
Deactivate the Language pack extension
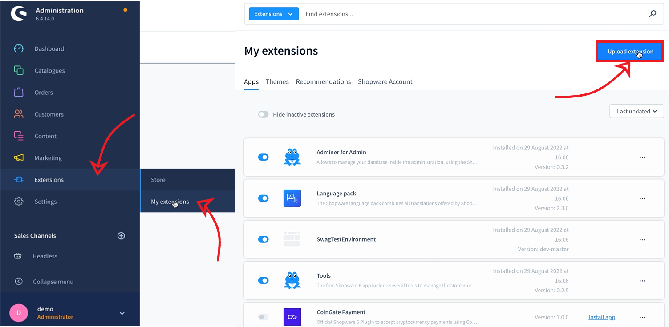(264, 198)
